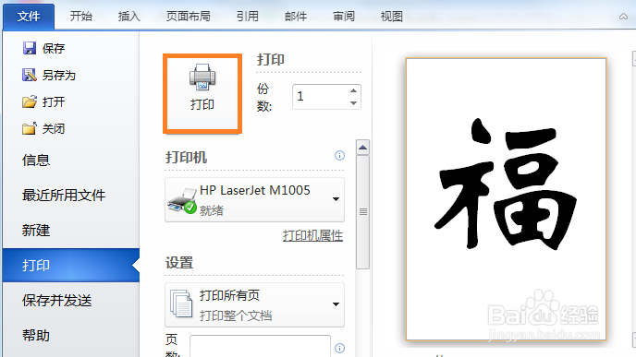Click the info icon beside page number field

click(339, 348)
